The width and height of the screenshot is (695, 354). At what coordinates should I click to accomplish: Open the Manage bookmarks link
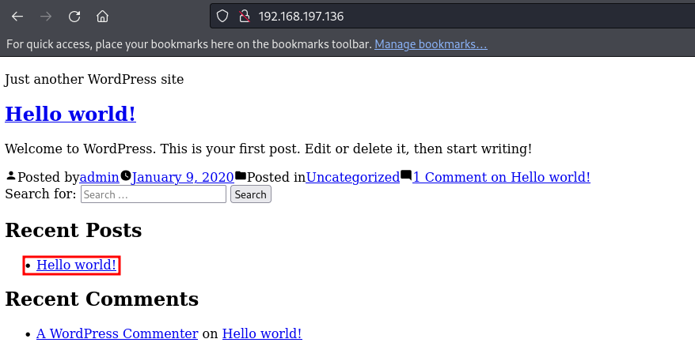(x=431, y=44)
